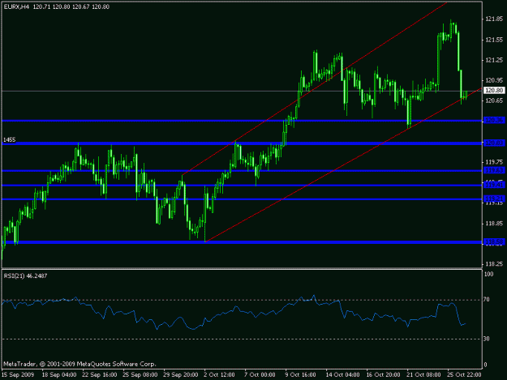Click the 121.85 price axis value
Viewport: 507px width, 380px height.
pyautogui.click(x=494, y=19)
